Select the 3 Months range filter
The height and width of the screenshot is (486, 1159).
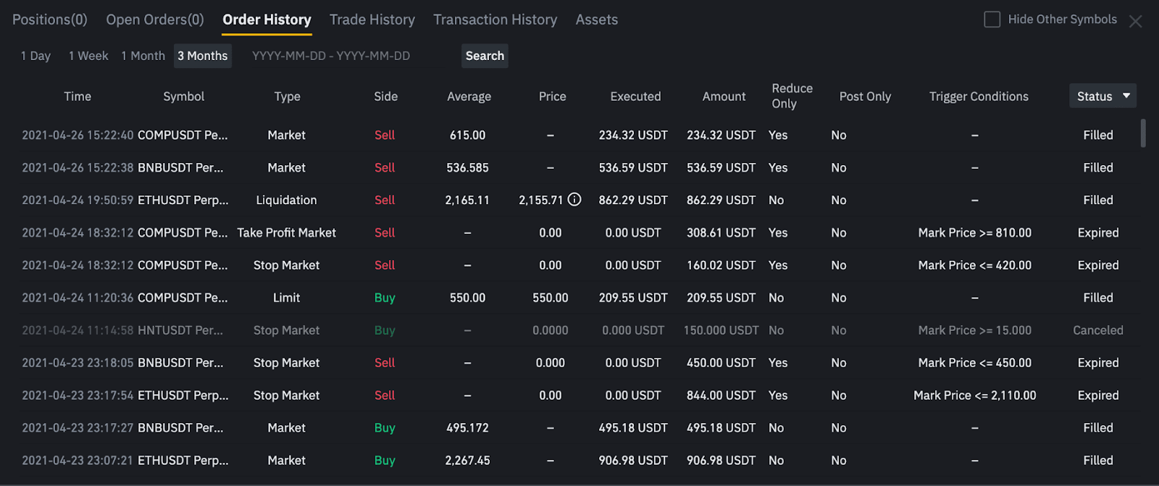coord(203,56)
